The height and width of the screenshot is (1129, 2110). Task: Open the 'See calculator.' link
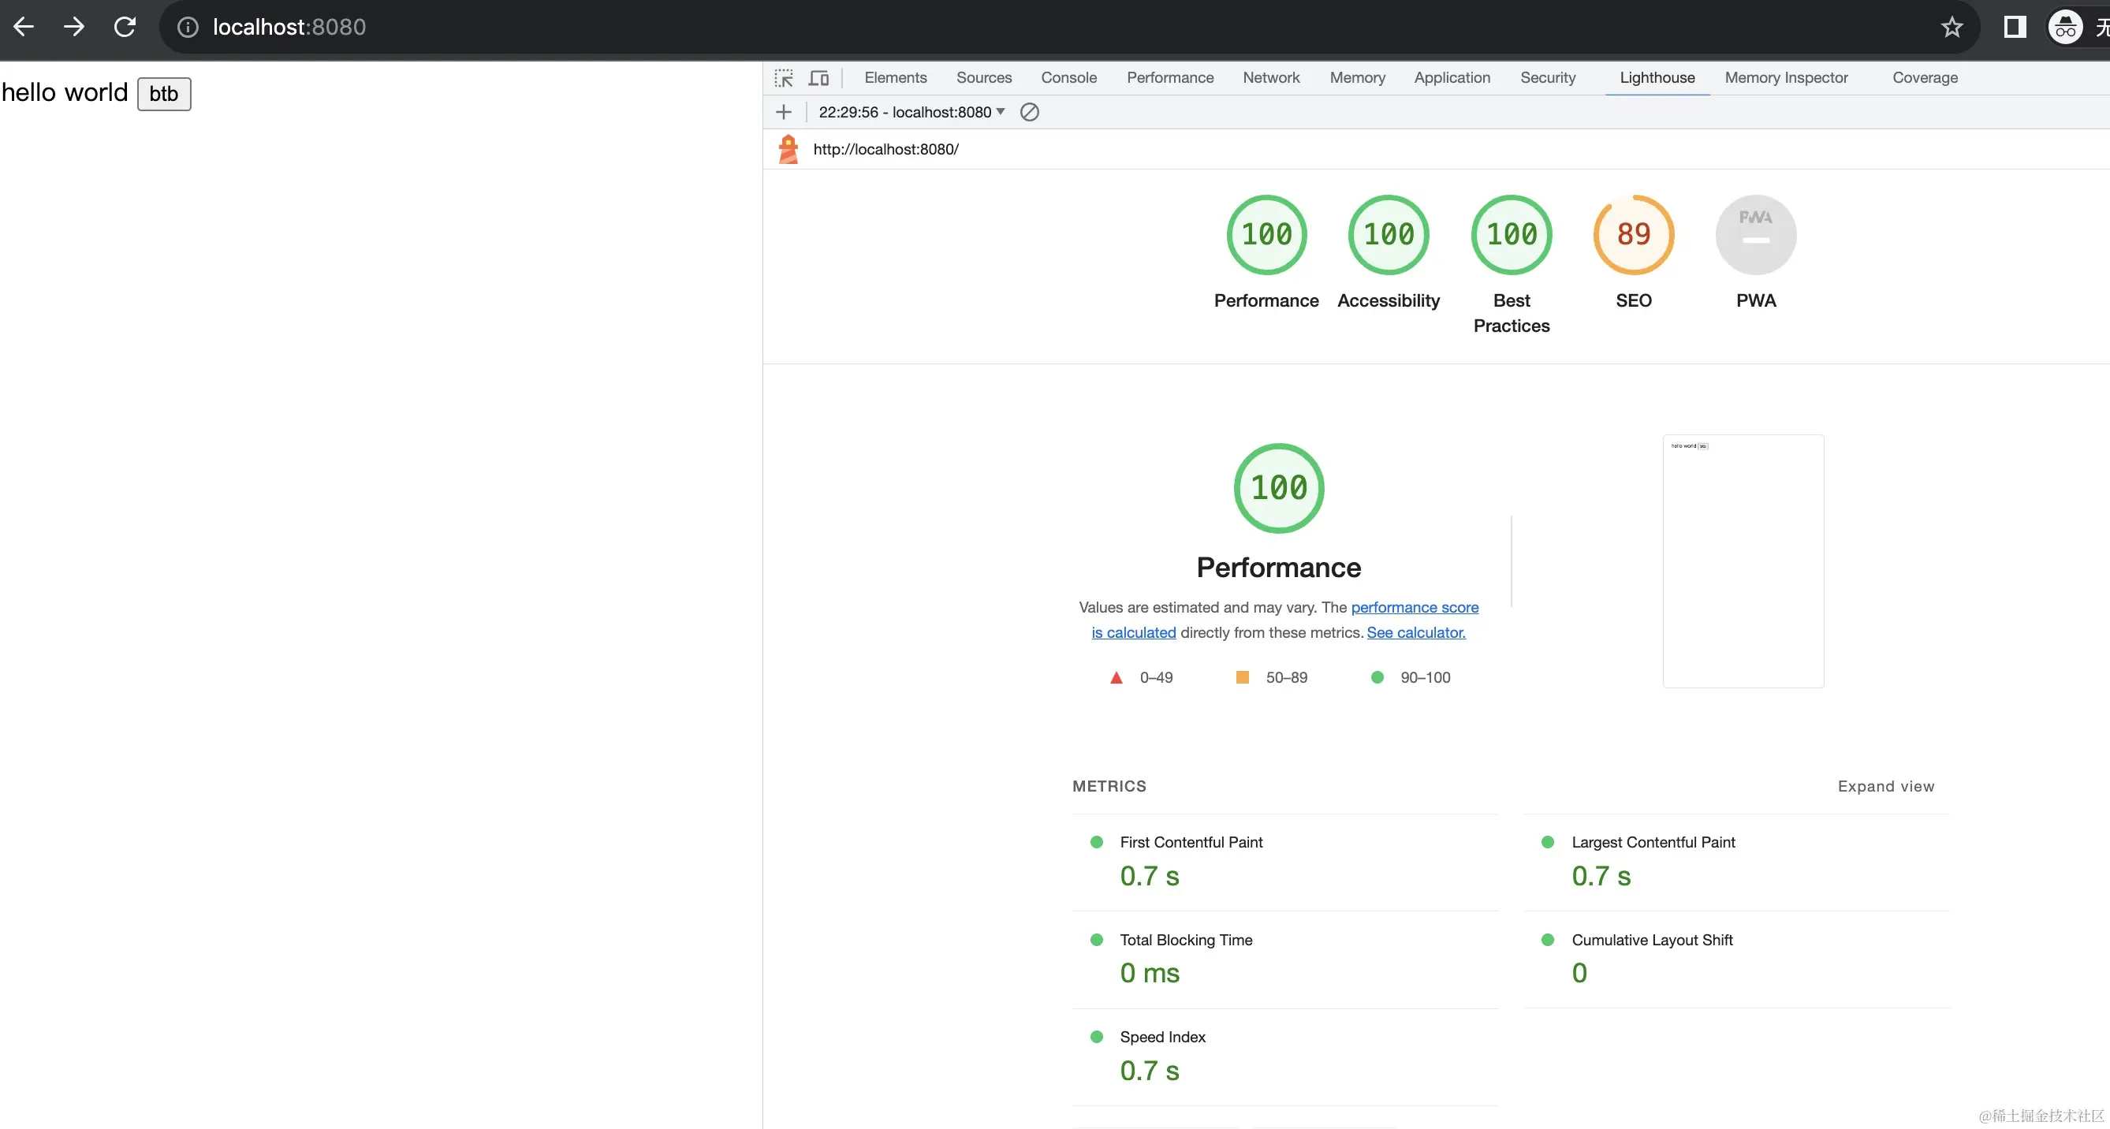click(x=1415, y=632)
